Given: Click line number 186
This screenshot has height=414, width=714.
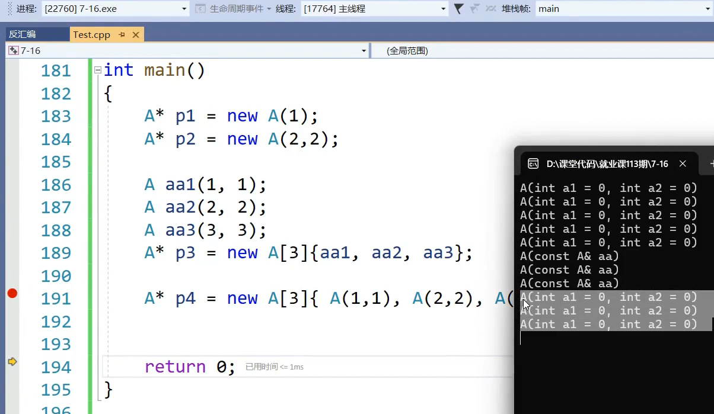Looking at the screenshot, I should 56,185.
